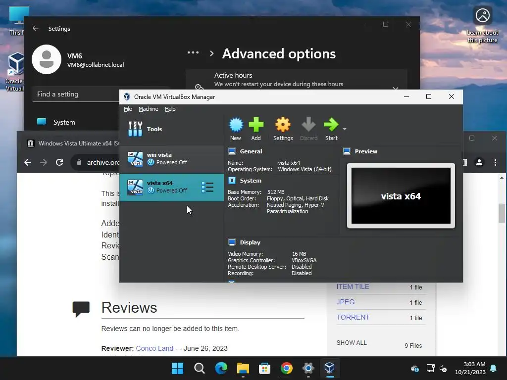Click the Base Memory value 512 MB
Viewport: 507px width, 380px height.
276,192
